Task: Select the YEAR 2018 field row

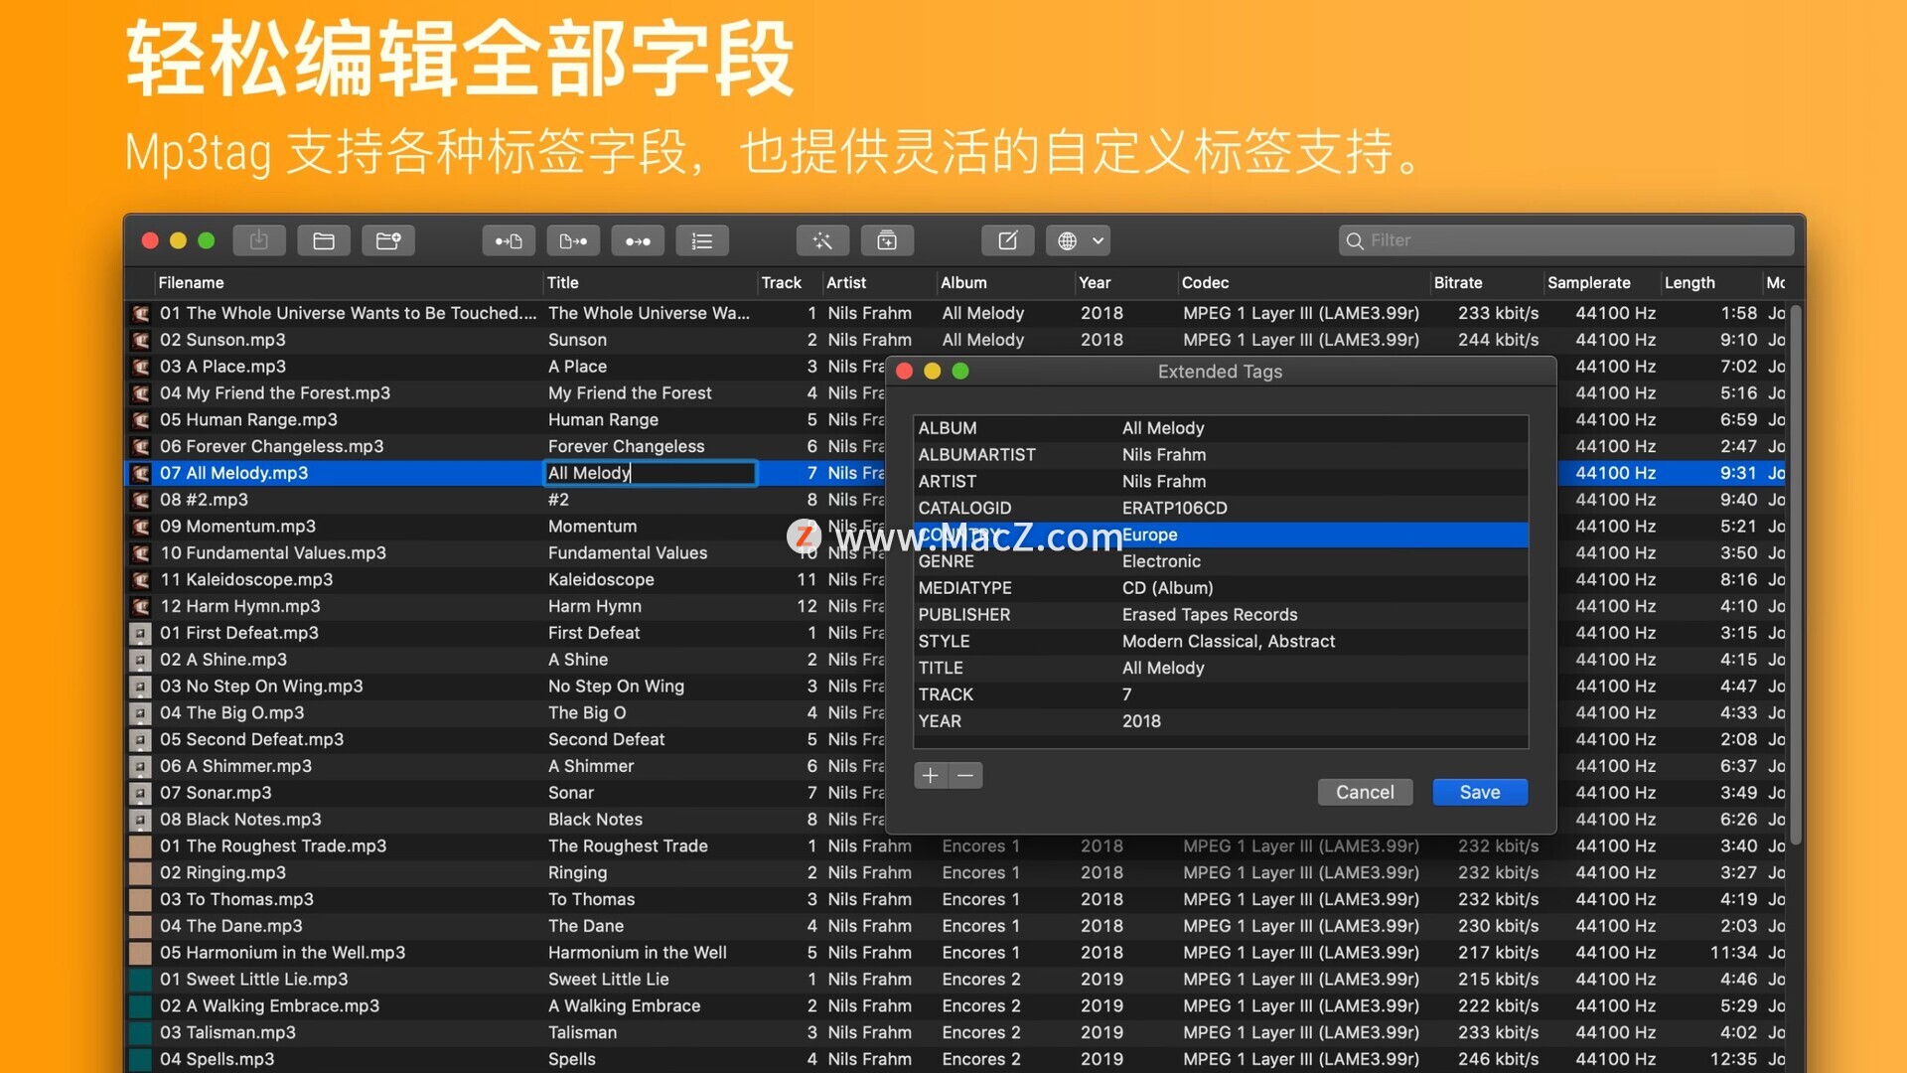Action: (1220, 721)
